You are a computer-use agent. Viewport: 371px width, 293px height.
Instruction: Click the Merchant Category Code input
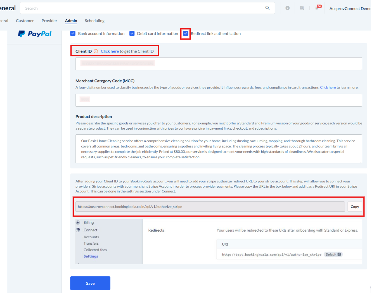point(219,100)
